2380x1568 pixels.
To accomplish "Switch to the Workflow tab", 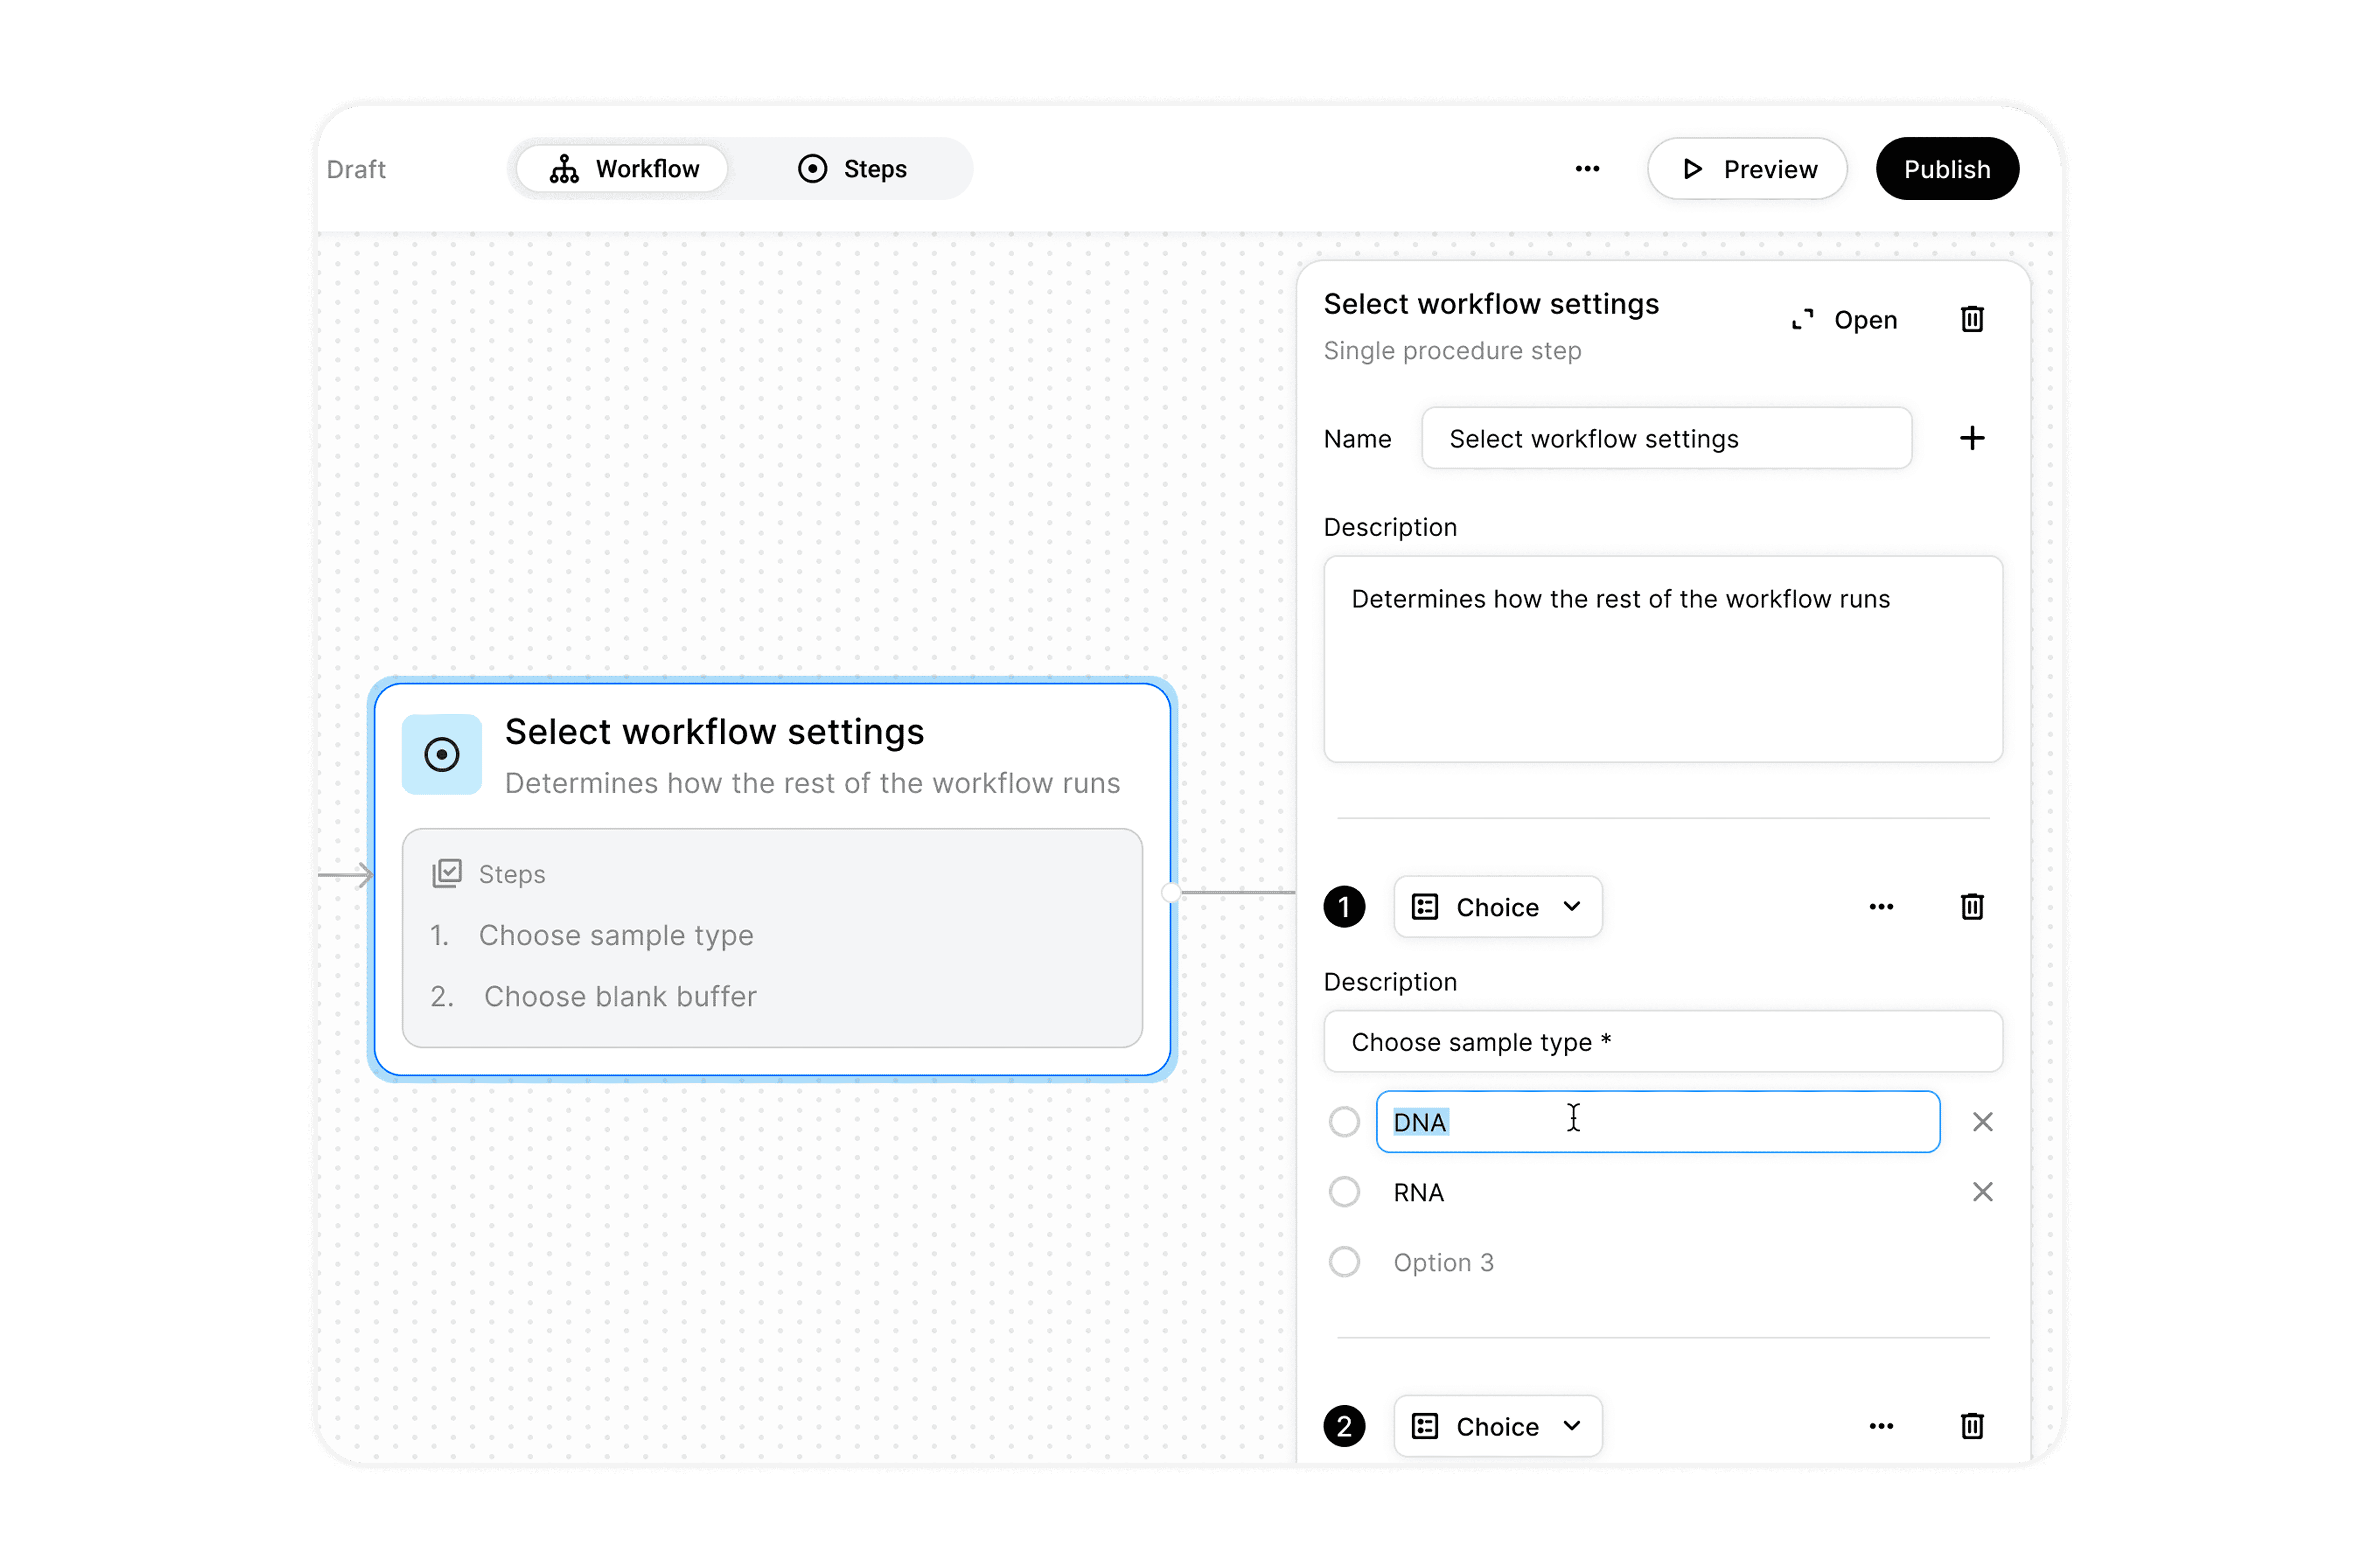I will (x=624, y=169).
